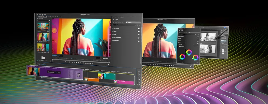Select the Selection tool beside the timeline

37,64
